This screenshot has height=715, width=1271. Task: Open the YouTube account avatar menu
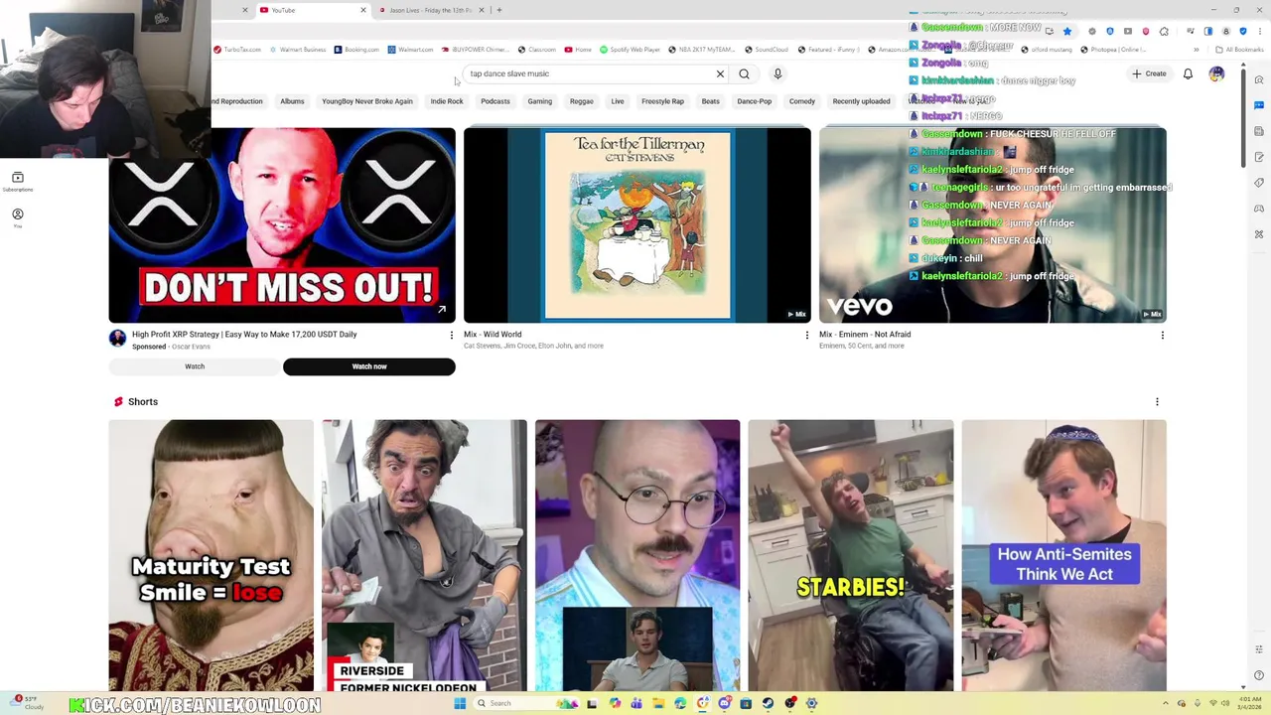[1216, 73]
